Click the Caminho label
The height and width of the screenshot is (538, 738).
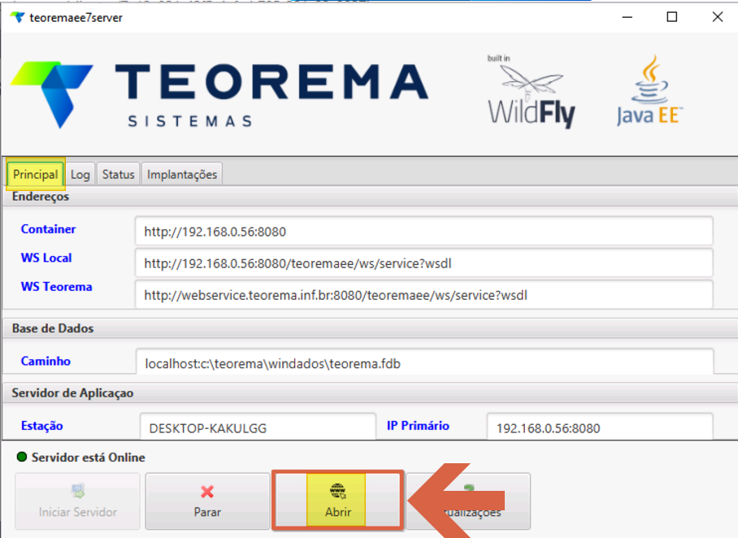pos(46,361)
